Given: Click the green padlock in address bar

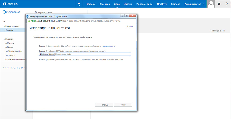Looking at the screenshot, I should tap(29, 21).
